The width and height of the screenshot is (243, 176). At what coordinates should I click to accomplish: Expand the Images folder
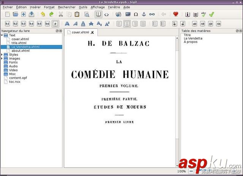(x=2, y=59)
